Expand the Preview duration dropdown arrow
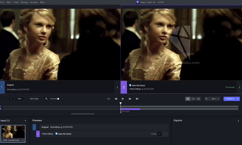The image size is (242, 145). [x=238, y=99]
